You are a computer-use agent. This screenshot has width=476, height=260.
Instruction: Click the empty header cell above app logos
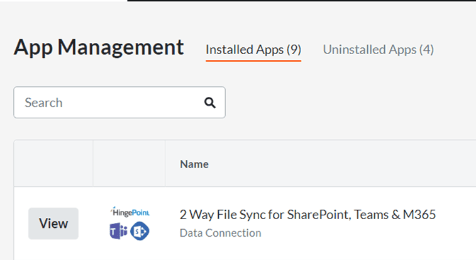(x=129, y=164)
